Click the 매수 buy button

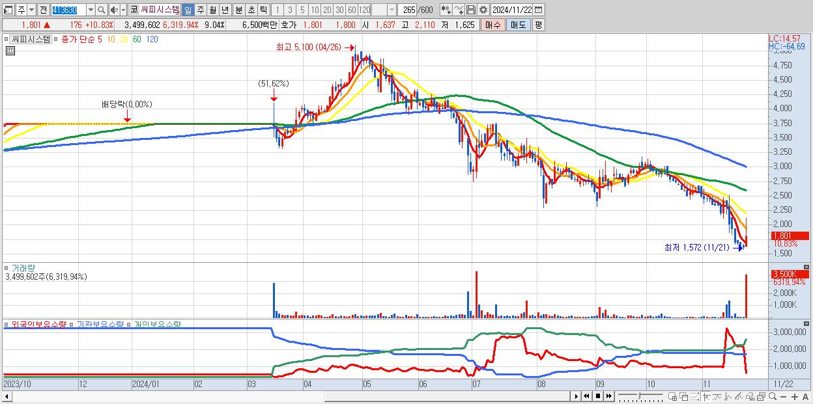[x=493, y=25]
